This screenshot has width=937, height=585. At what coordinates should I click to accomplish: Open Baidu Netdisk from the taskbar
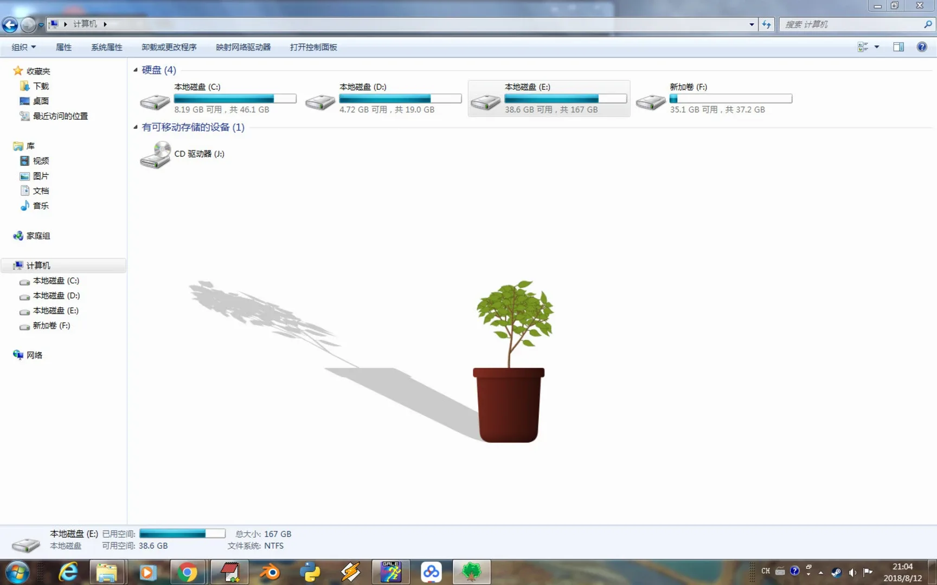pyautogui.click(x=431, y=571)
